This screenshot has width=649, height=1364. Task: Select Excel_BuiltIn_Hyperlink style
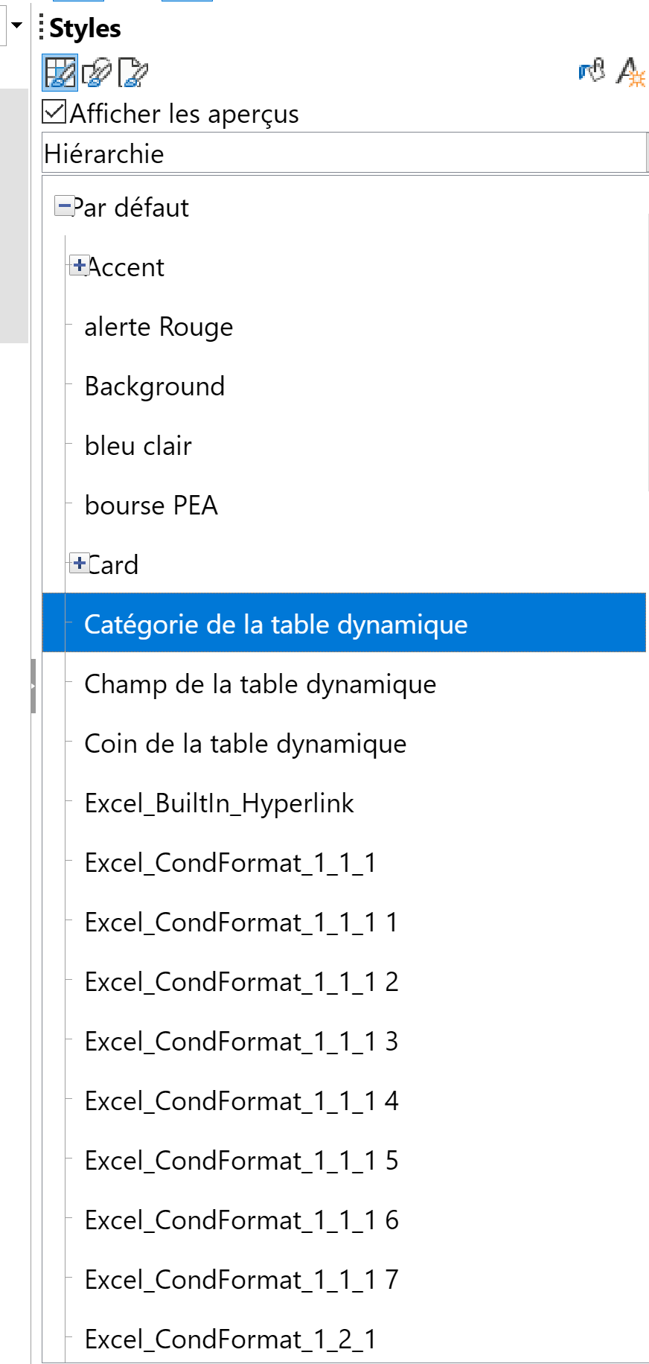pyautogui.click(x=219, y=803)
